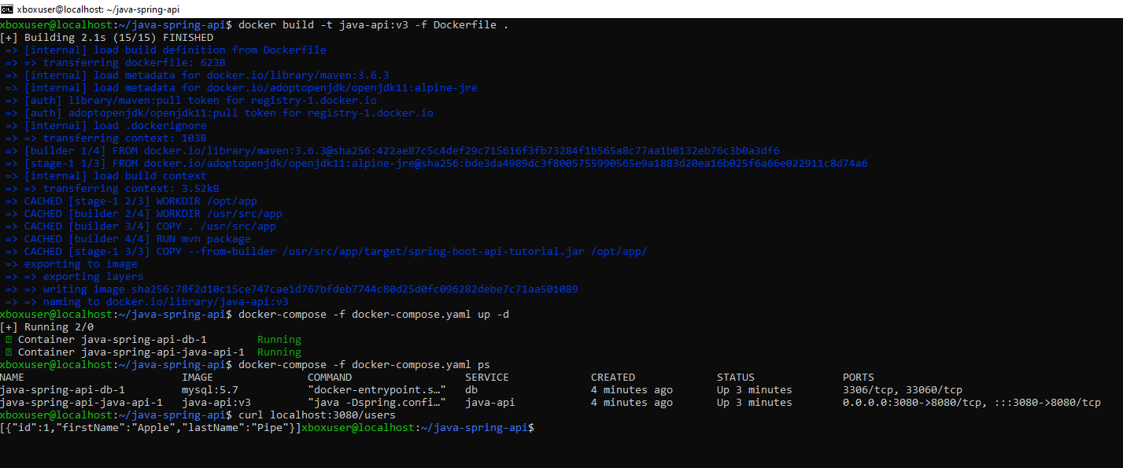This screenshot has height=468, width=1123.
Task: Click the NAME column header
Action: pyautogui.click(x=13, y=378)
